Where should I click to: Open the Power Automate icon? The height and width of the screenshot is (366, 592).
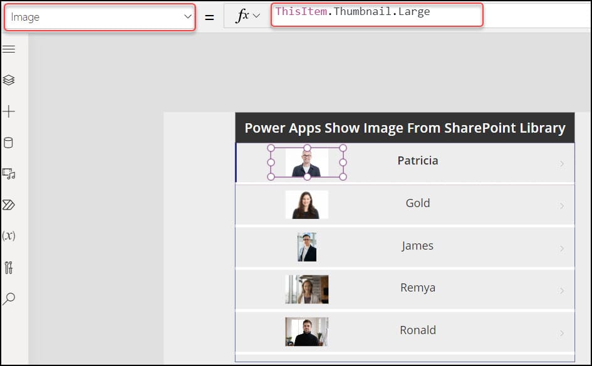click(9, 205)
